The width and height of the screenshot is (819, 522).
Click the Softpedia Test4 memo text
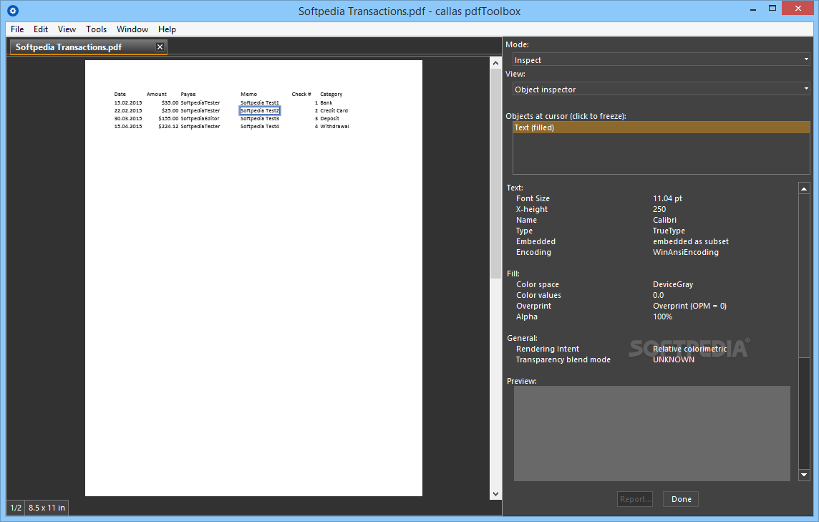coord(260,127)
